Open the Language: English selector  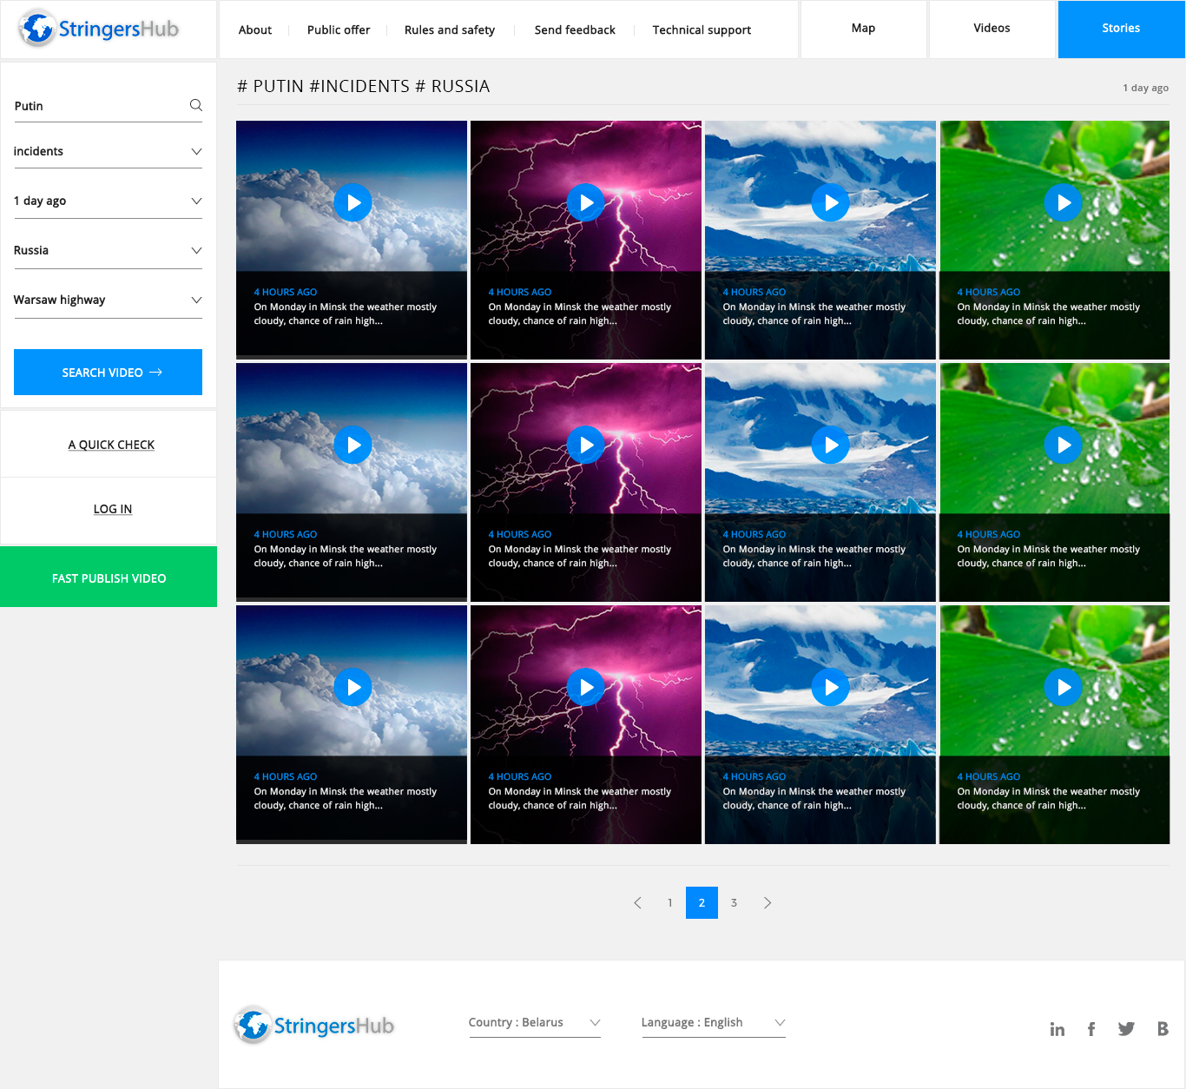point(713,1022)
